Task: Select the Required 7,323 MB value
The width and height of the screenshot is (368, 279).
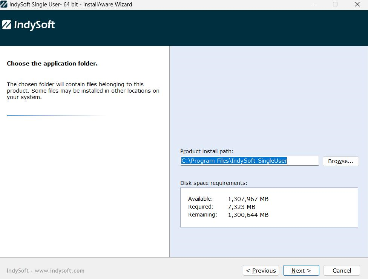Action: click(x=241, y=207)
